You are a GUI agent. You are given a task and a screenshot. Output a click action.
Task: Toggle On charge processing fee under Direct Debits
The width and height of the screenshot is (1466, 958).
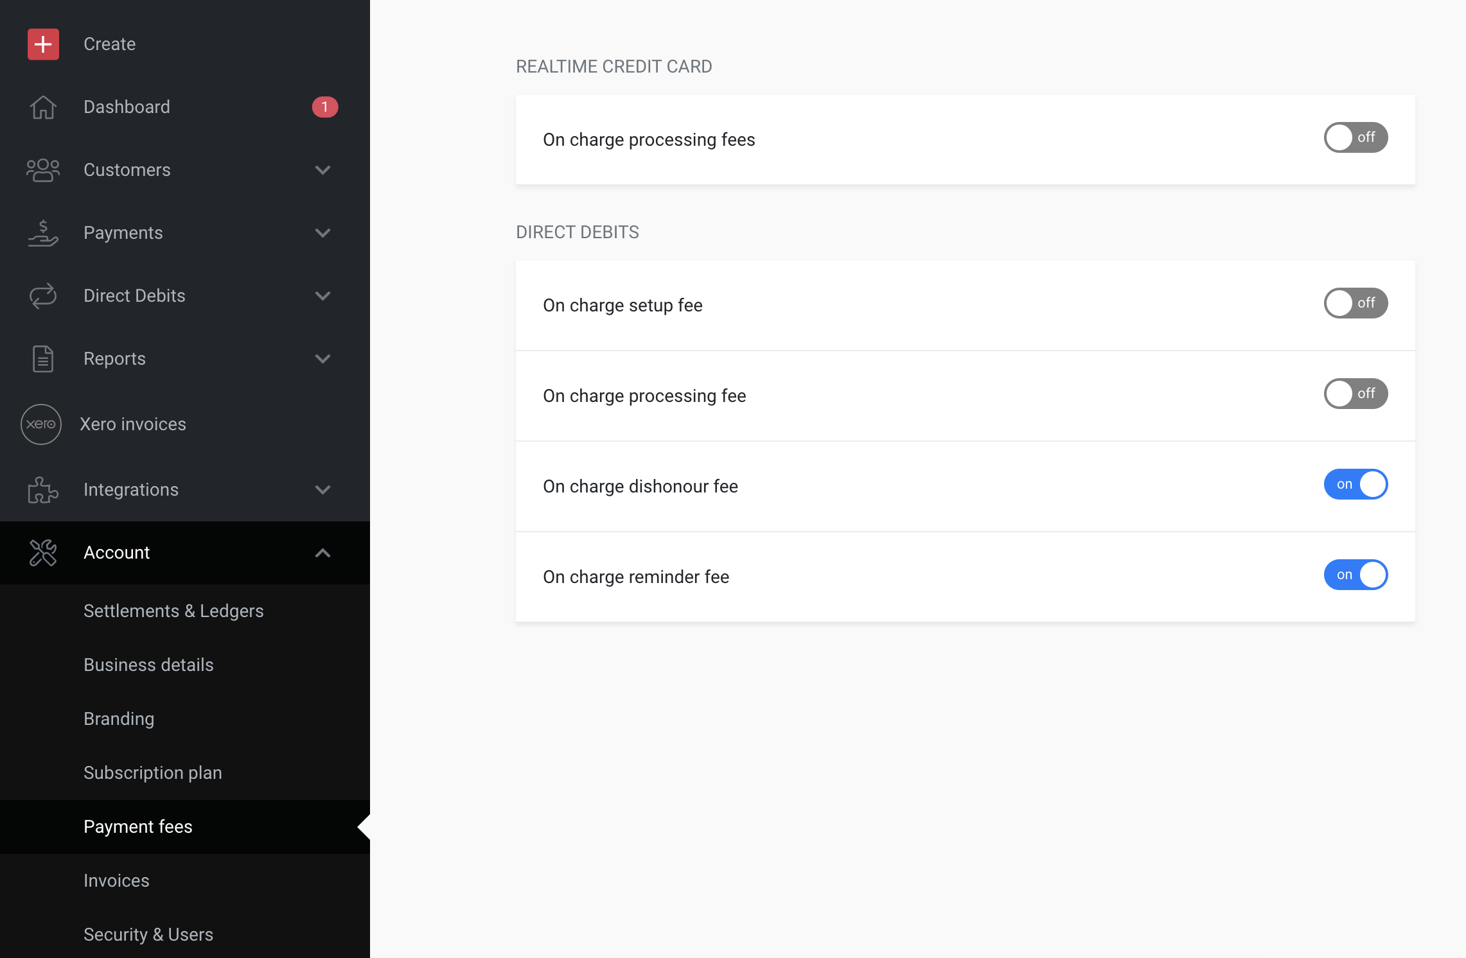(x=1356, y=394)
